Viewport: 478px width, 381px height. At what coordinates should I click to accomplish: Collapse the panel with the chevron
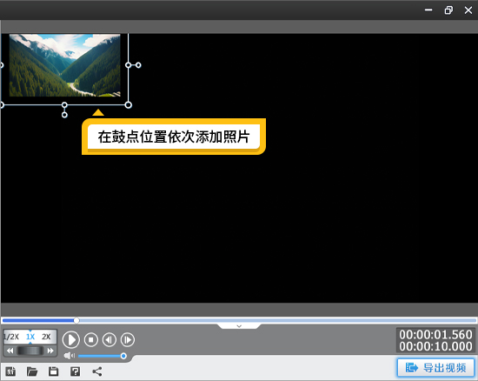tap(239, 326)
